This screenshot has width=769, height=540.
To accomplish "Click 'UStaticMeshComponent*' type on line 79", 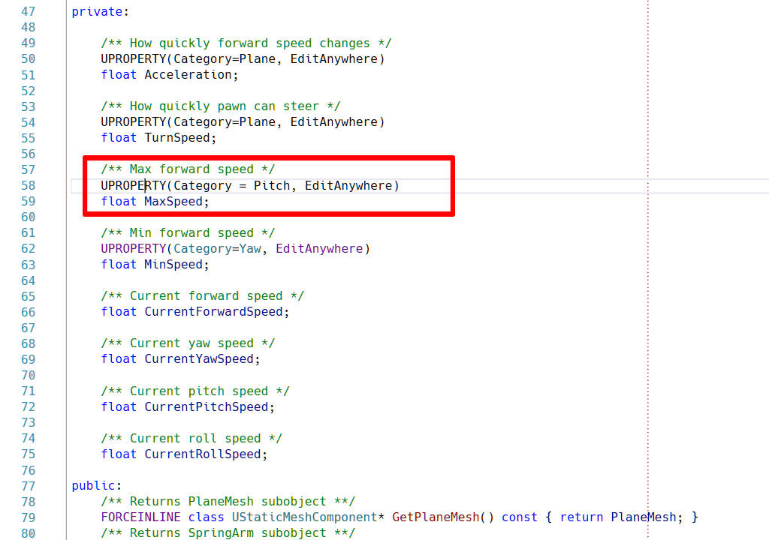I will [308, 517].
